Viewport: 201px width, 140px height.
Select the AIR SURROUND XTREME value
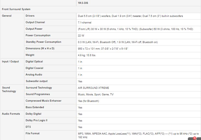[x=94, y=88]
